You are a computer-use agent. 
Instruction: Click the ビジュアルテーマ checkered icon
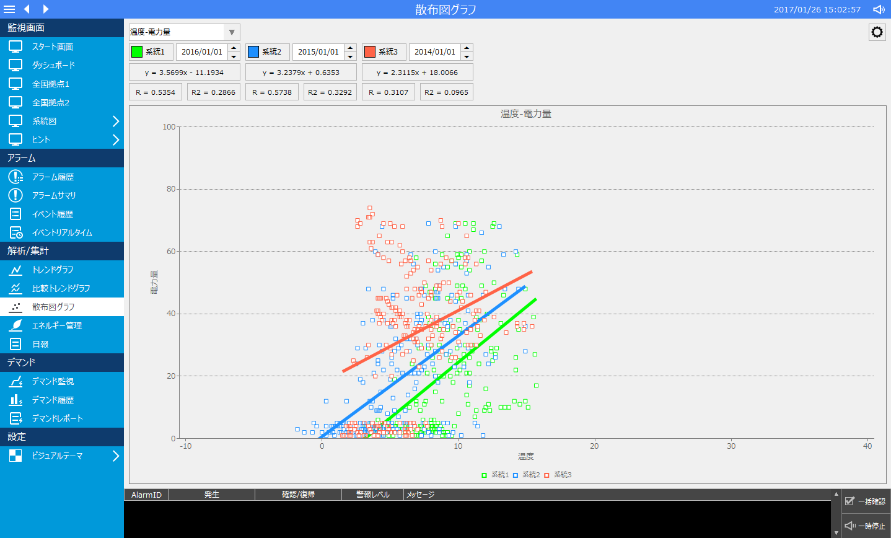pyautogui.click(x=15, y=456)
